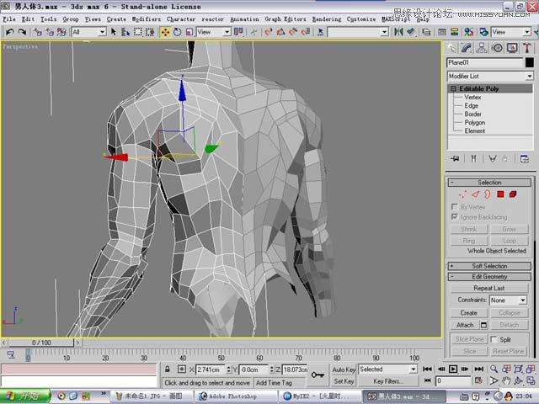This screenshot has height=404, width=539.
Task: Select the Move transform tool in toolbar
Action: click(166, 32)
